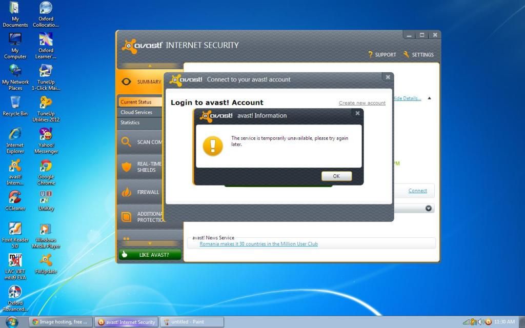Screen dimensions: 525x328
Task: Click the Create new account link
Action: [x=362, y=103]
